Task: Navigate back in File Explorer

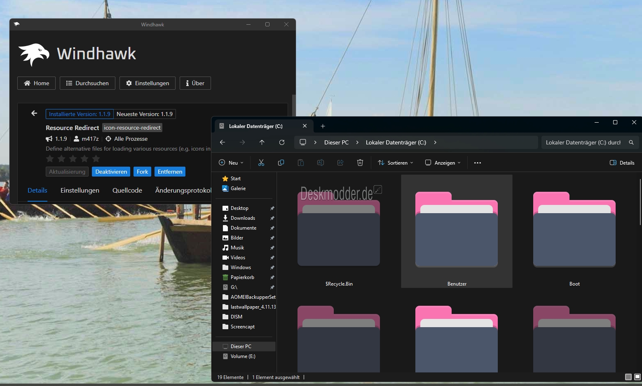Action: pyautogui.click(x=223, y=142)
